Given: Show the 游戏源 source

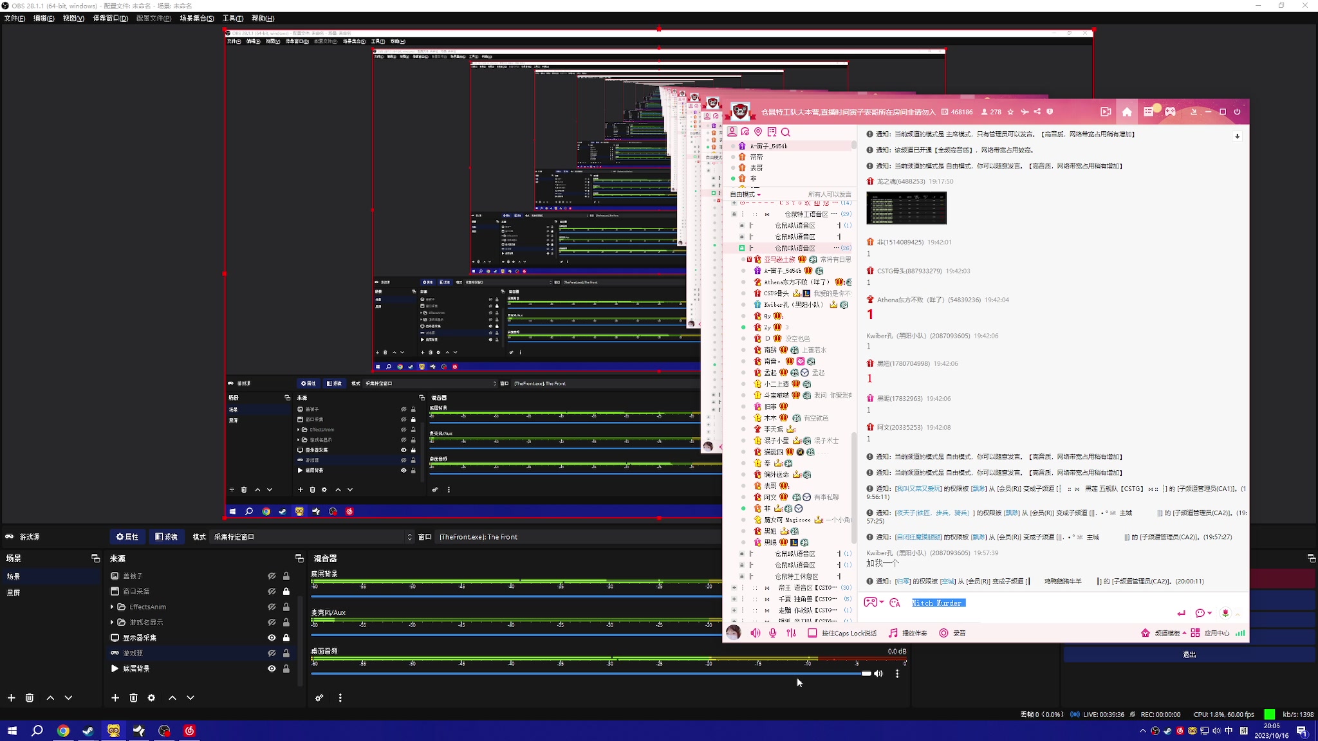Looking at the screenshot, I should pyautogui.click(x=272, y=653).
